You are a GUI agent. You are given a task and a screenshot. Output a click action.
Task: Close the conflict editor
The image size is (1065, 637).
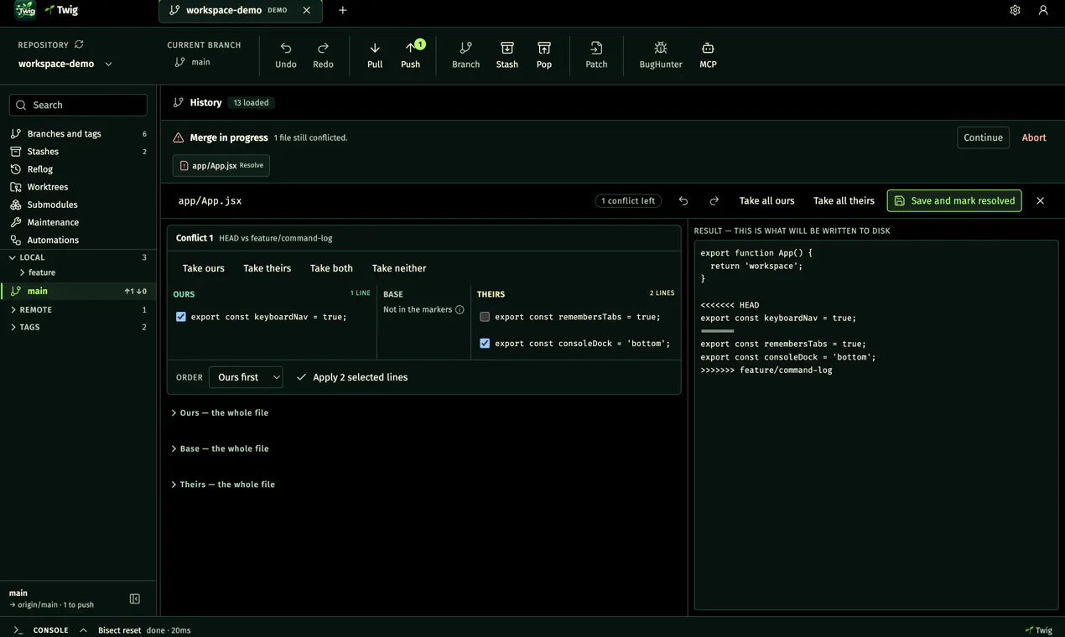pos(1041,201)
